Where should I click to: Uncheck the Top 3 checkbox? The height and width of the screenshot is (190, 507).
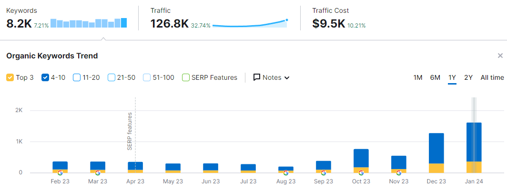coord(10,77)
